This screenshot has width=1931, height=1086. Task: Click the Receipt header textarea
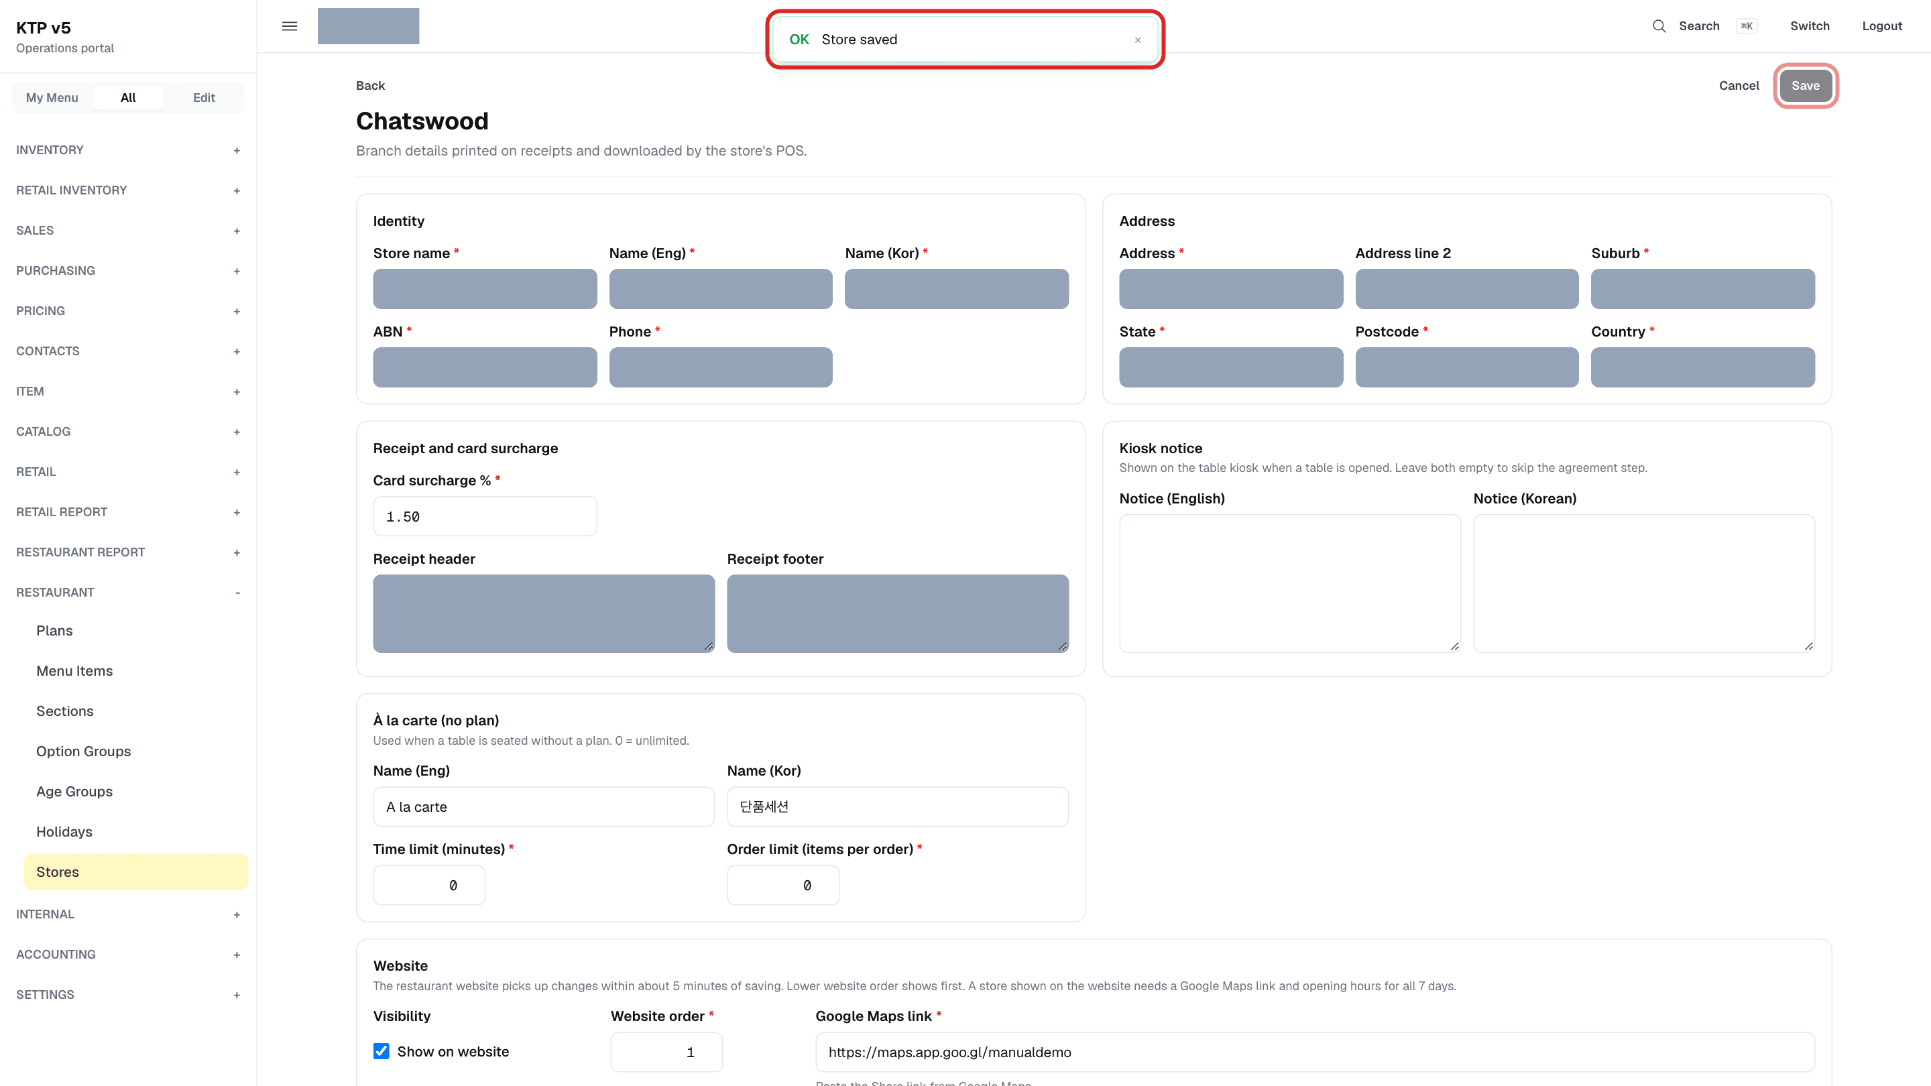[x=544, y=614]
